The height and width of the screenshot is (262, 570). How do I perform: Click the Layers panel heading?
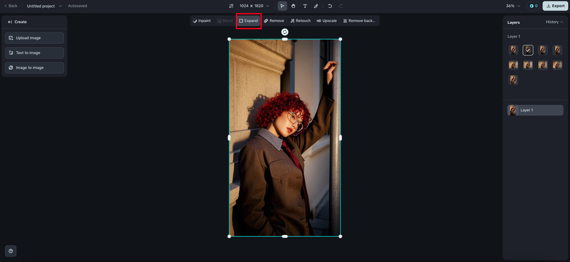tap(513, 22)
